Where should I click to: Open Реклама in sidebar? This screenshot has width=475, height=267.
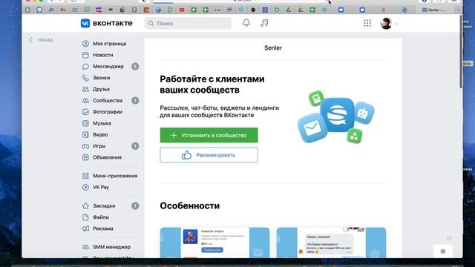[x=97, y=228]
